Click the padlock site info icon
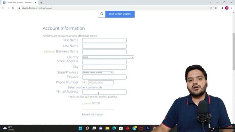This screenshot has width=235, height=132. click(19, 8)
